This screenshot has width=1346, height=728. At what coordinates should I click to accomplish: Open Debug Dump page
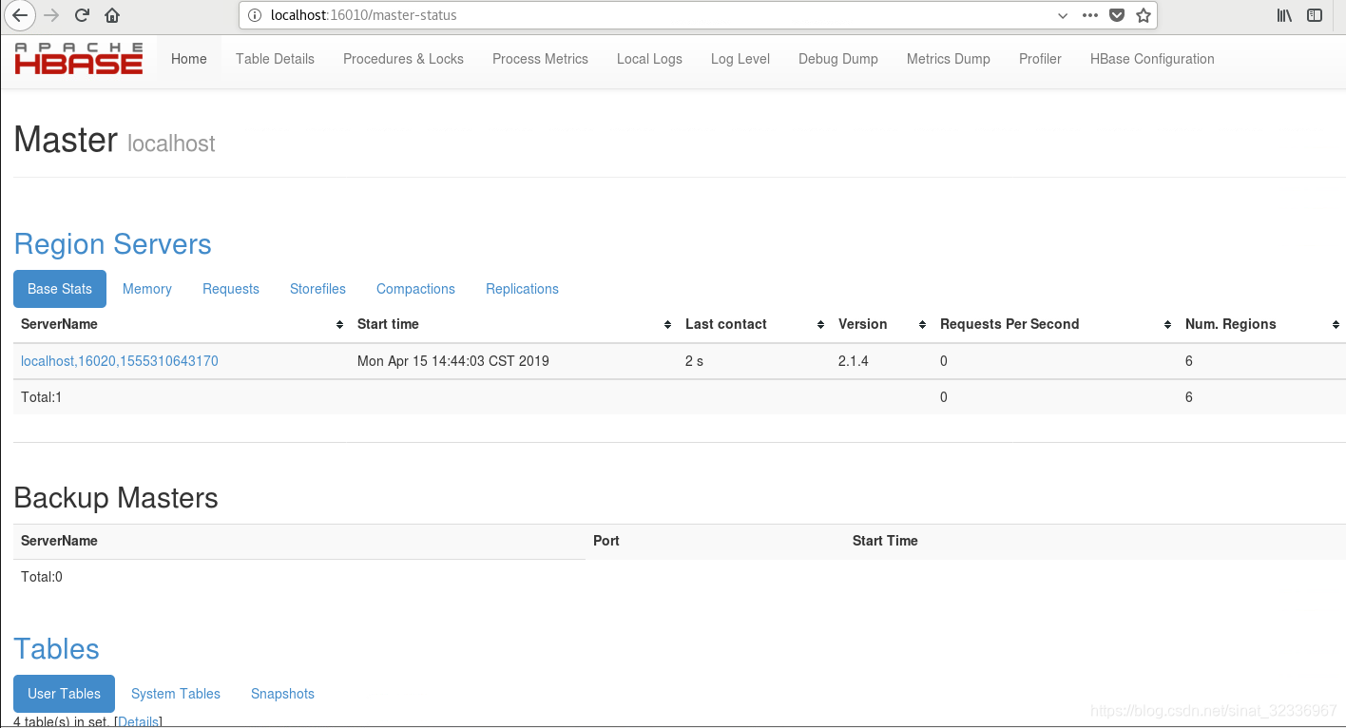point(838,59)
